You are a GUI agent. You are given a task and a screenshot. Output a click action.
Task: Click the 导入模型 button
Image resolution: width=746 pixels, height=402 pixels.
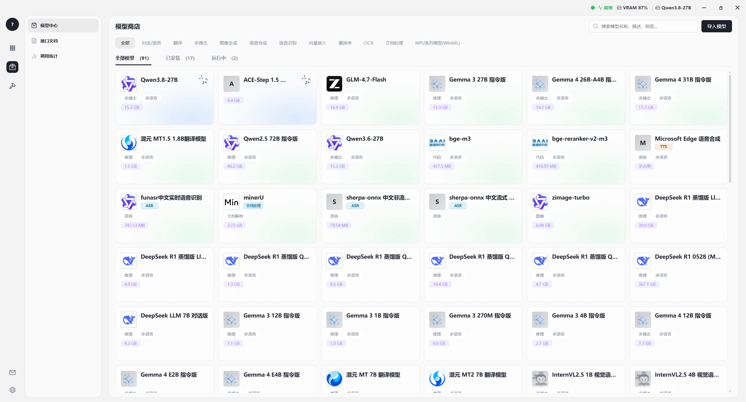coord(716,26)
